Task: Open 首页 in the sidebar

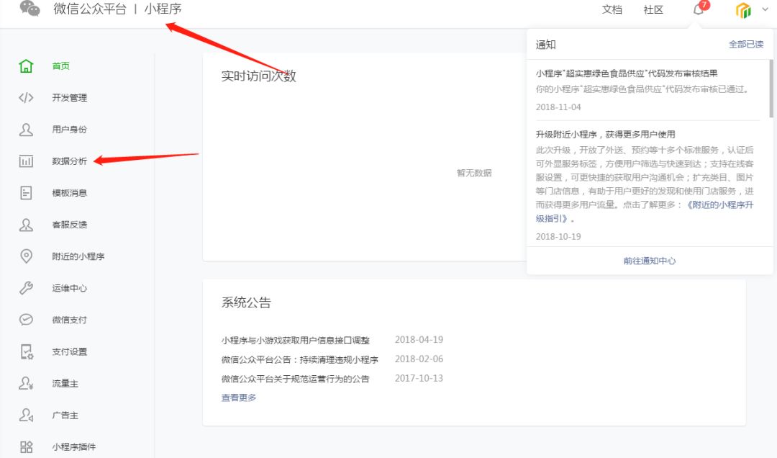Action: [61, 66]
